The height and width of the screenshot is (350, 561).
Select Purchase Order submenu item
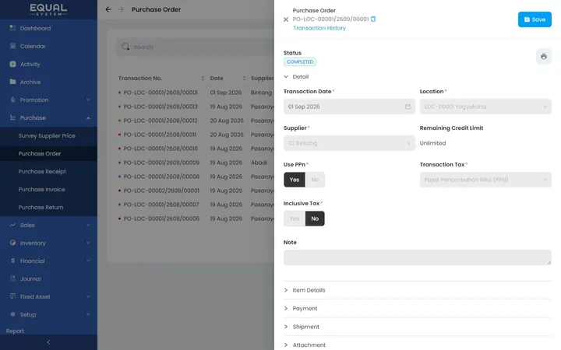click(x=48, y=153)
